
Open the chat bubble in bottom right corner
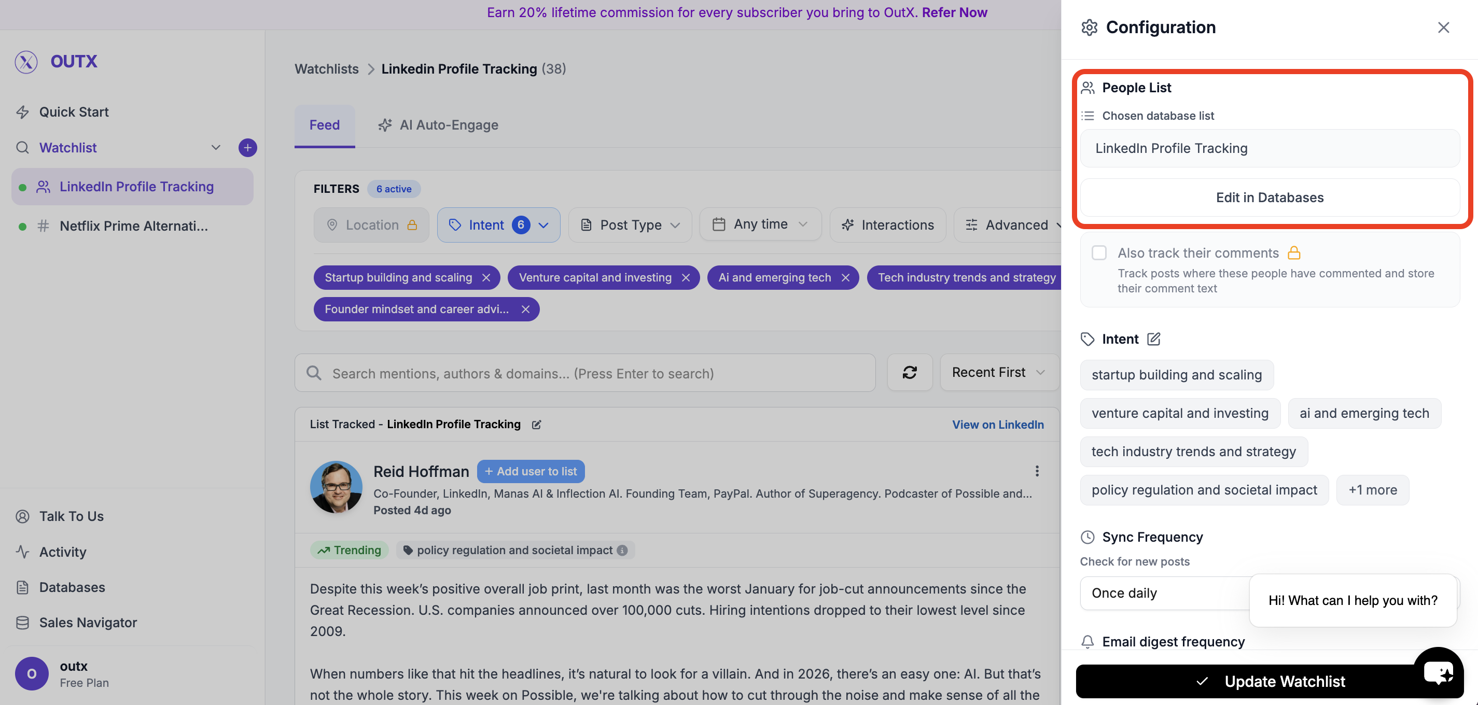click(x=1439, y=671)
